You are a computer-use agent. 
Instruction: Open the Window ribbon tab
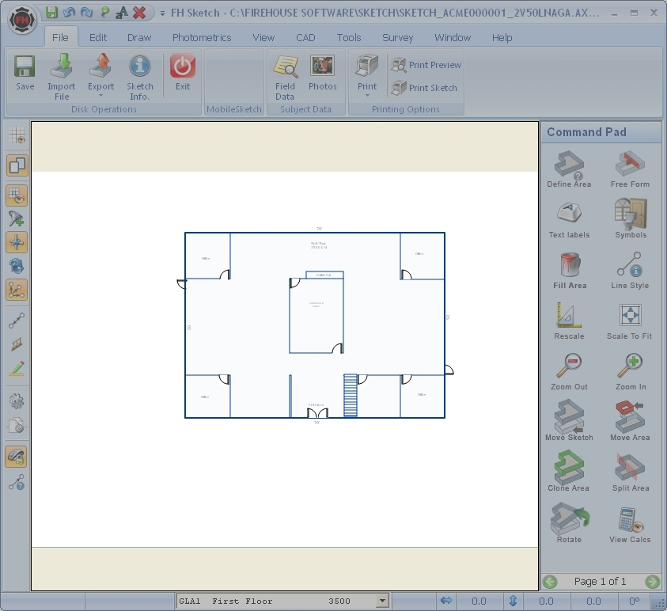click(x=452, y=37)
